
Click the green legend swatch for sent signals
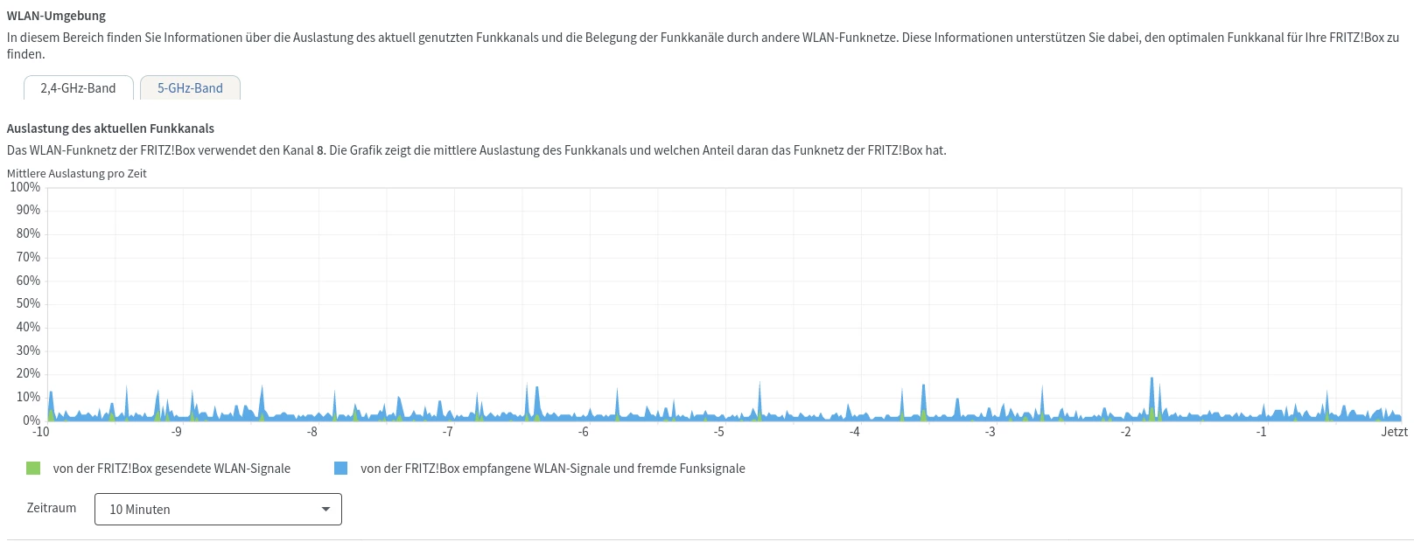(34, 469)
